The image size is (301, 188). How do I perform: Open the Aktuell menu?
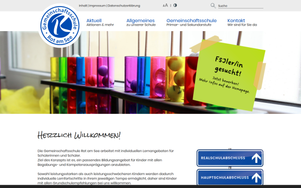(x=94, y=21)
